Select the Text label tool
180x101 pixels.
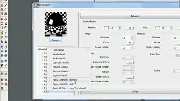tap(6, 37)
